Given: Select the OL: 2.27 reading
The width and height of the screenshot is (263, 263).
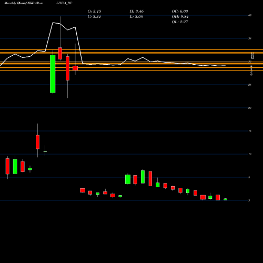Looking at the screenshot, I should tap(180, 22).
